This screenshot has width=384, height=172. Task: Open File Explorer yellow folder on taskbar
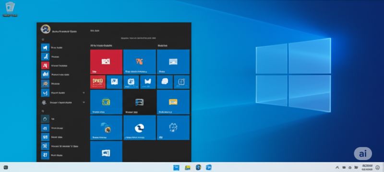click(188, 167)
